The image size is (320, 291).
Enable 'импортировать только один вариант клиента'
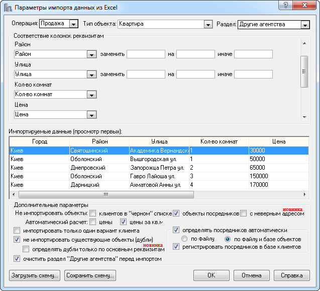point(18,231)
